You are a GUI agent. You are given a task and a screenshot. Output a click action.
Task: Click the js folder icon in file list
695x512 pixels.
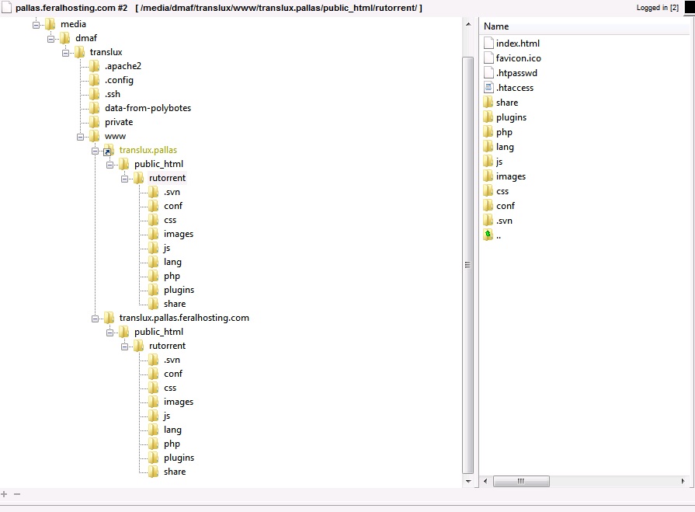pyautogui.click(x=488, y=161)
